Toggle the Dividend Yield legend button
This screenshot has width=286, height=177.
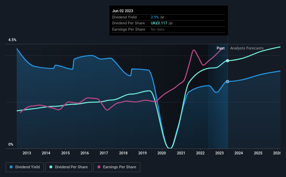click(25, 167)
